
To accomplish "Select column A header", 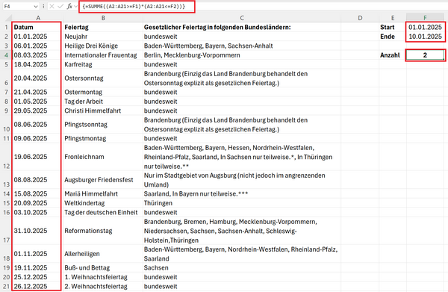I will (38, 18).
